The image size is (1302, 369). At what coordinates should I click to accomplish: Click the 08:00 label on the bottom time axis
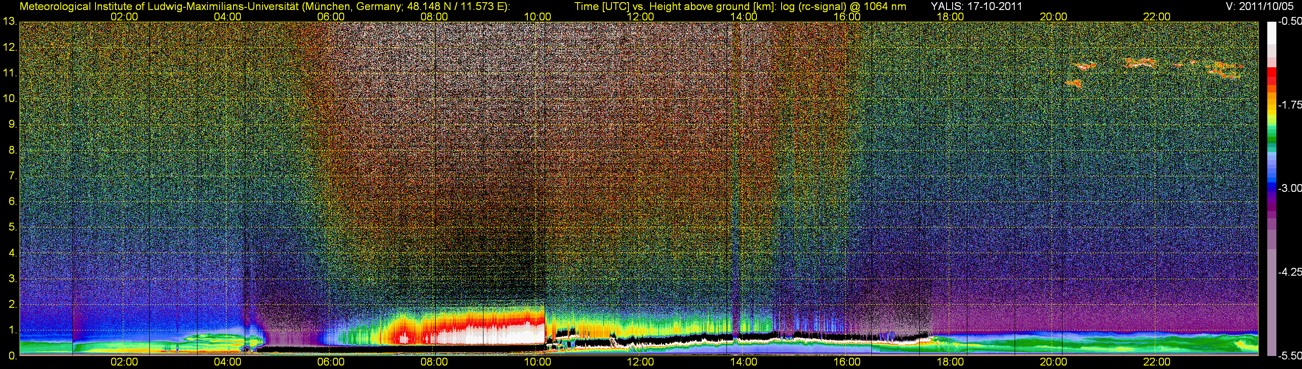434,362
